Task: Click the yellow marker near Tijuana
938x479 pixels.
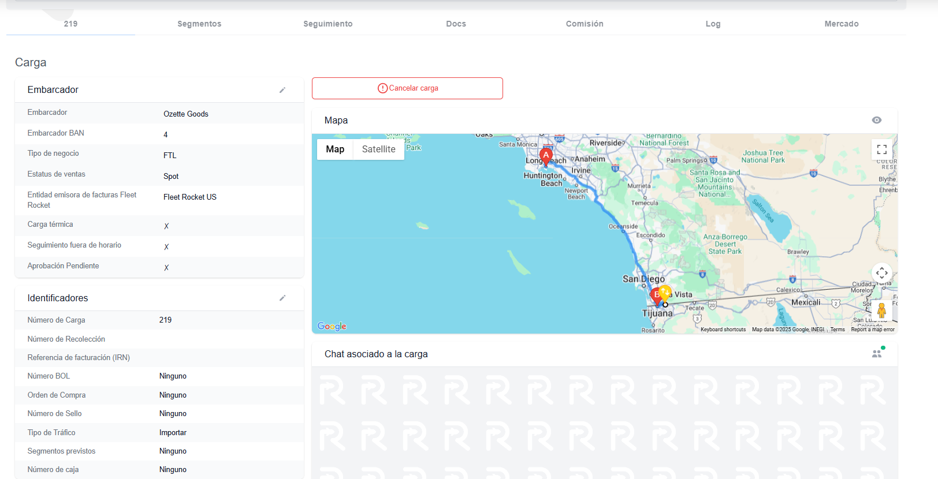Action: point(665,293)
